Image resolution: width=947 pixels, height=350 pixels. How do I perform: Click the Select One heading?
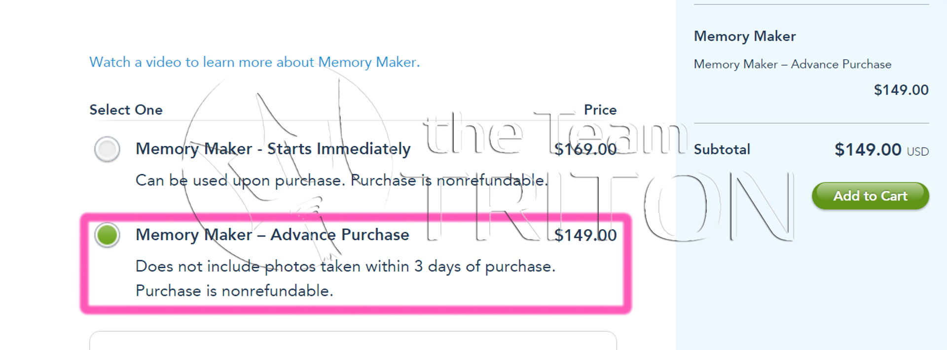[x=126, y=109]
